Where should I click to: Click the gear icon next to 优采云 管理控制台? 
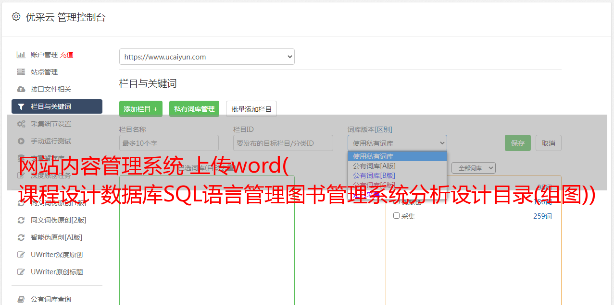tap(16, 17)
